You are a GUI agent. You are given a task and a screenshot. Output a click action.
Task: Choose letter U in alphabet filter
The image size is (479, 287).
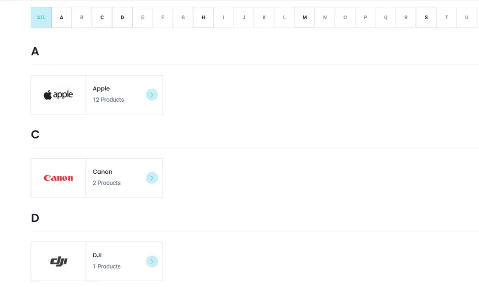coord(467,18)
